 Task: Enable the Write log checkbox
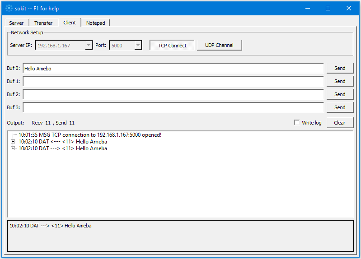point(297,122)
